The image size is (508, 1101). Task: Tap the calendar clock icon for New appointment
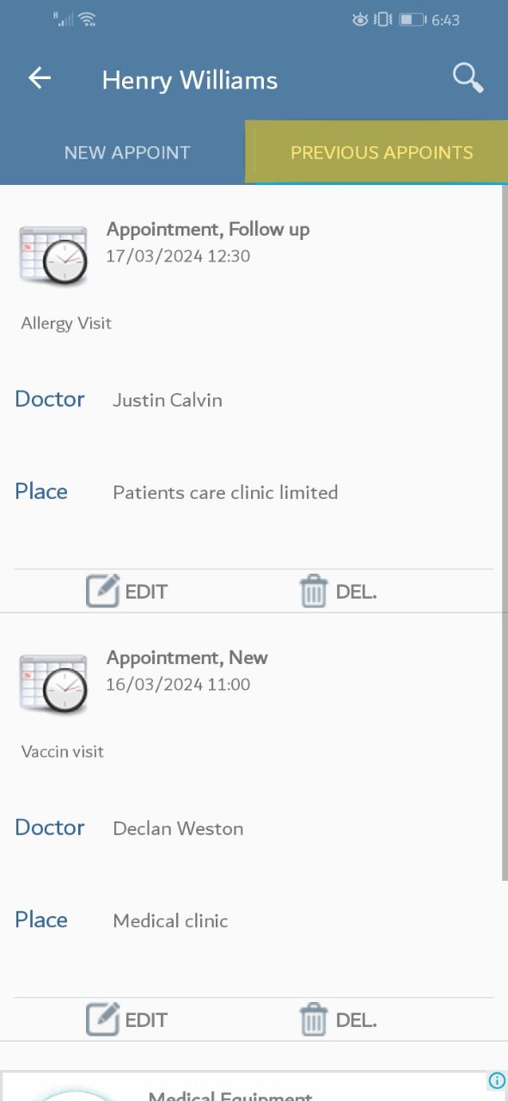[53, 683]
